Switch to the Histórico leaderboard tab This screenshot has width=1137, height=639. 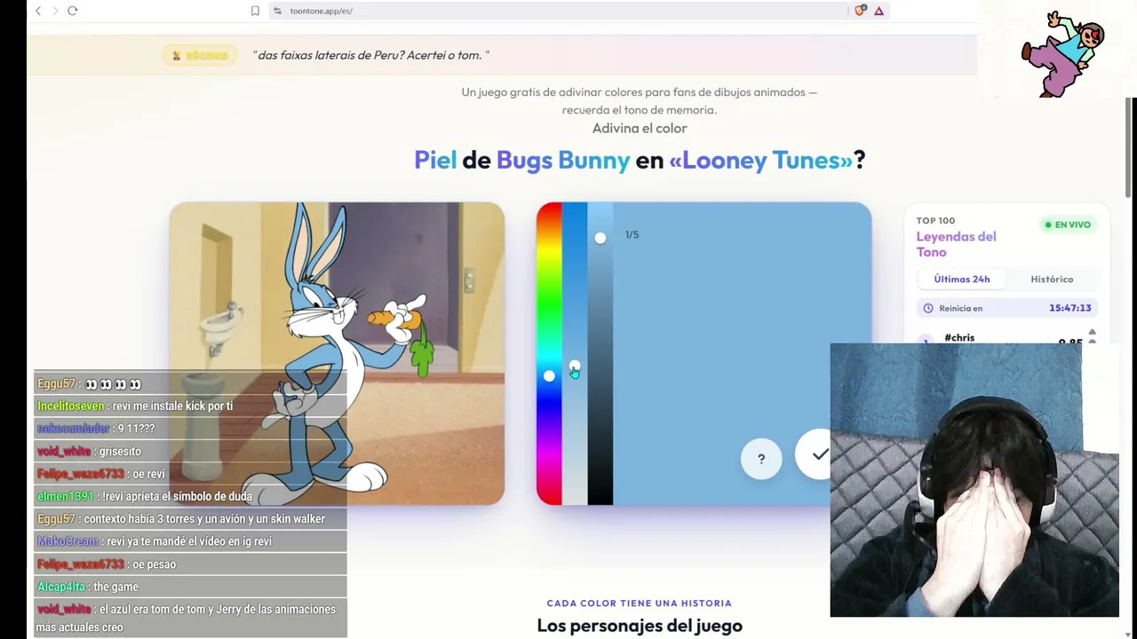(1052, 279)
